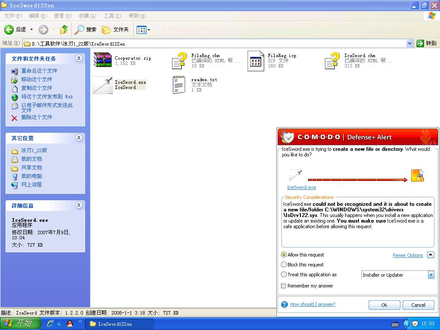Open the 编辑(E) menu
The width and height of the screenshot is (440, 330).
tap(38, 16)
